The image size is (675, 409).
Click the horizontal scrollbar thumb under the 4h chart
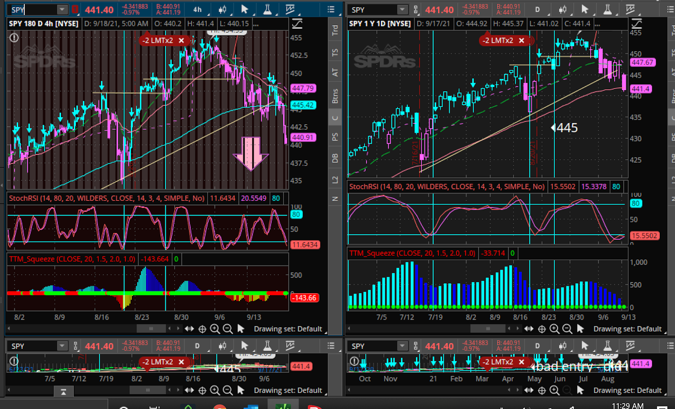[x=151, y=329]
